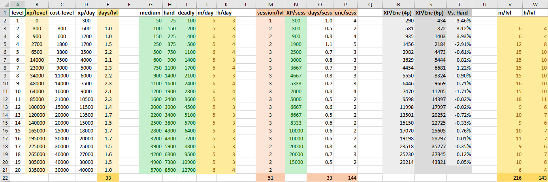
Task: Click the cell with value 12700
Action: click(186, 170)
